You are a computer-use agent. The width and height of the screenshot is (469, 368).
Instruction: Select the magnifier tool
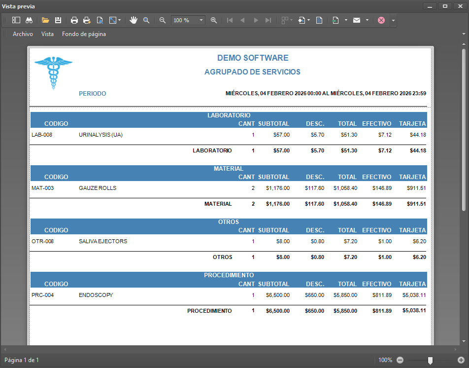(146, 20)
